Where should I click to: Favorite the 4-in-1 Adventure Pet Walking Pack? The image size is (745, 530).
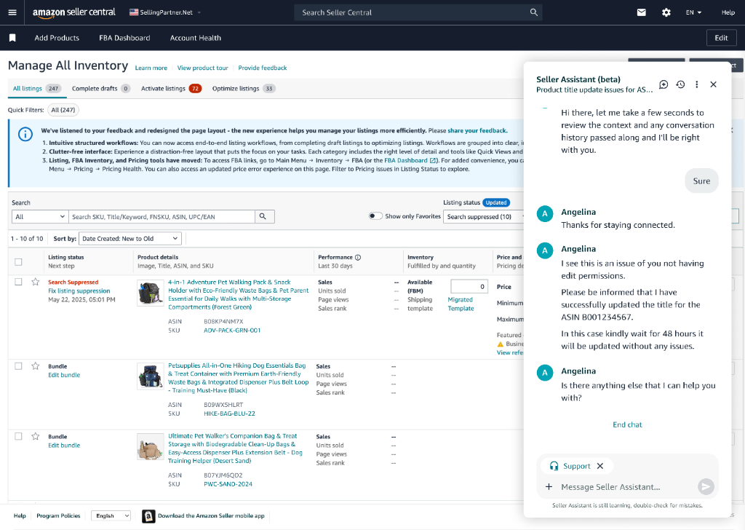coord(35,282)
